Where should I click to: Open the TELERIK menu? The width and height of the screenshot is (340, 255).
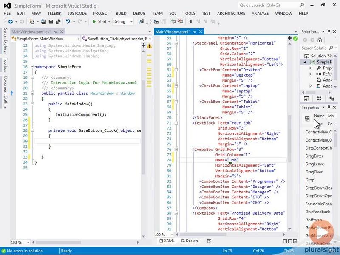pos(54,14)
